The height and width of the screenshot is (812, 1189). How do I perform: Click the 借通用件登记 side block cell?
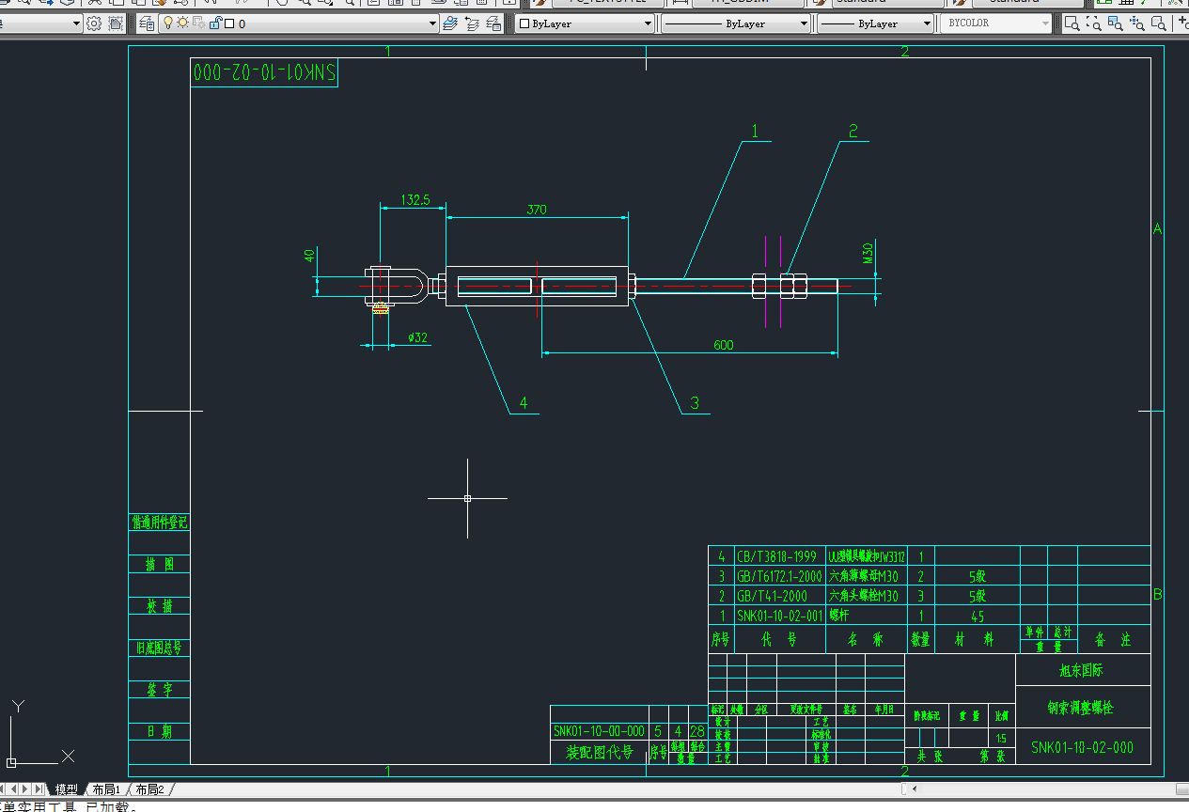click(x=159, y=522)
